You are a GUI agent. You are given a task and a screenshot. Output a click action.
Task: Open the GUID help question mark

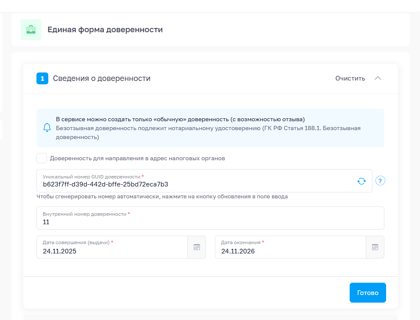pyautogui.click(x=380, y=181)
